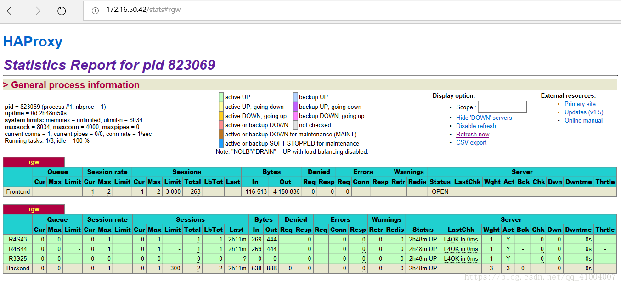Open the CSV export link
621x286 pixels.
[471, 142]
